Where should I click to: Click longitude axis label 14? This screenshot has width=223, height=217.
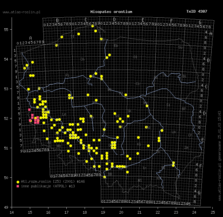[12, 212]
